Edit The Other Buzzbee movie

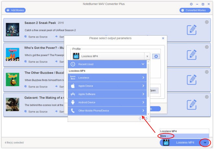[192, 80]
